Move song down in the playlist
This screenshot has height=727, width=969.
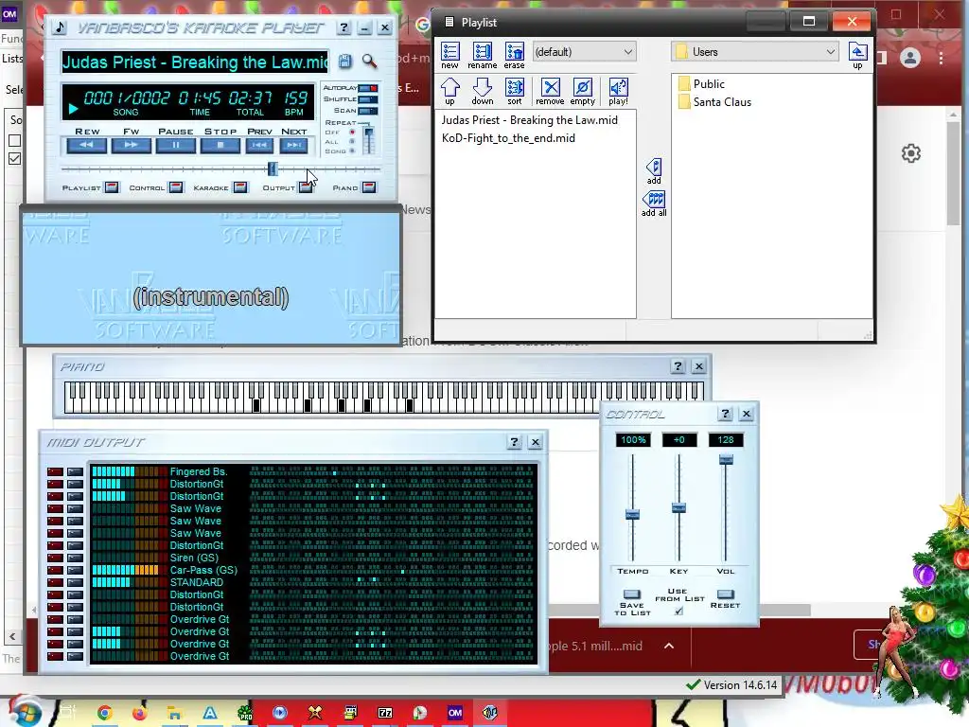point(482,92)
